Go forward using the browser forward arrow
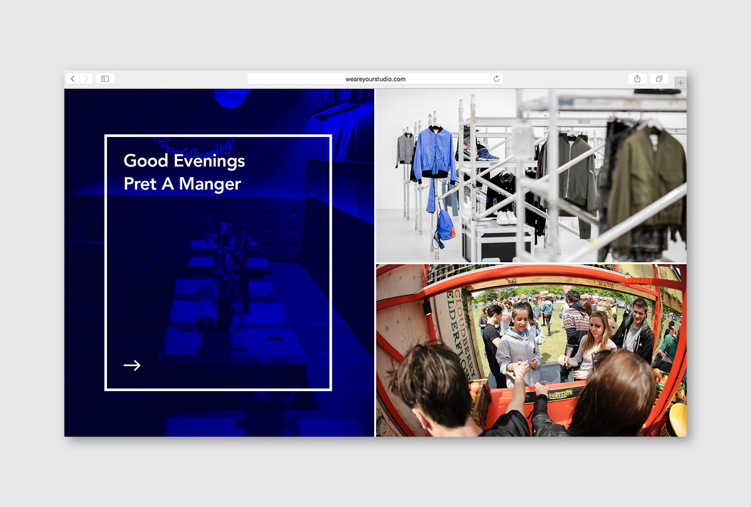Image resolution: width=751 pixels, height=507 pixels. pyautogui.click(x=86, y=79)
